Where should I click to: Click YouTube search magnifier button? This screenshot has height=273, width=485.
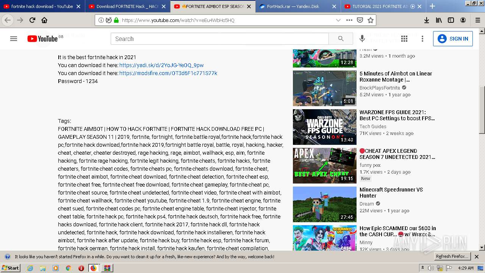pyautogui.click(x=341, y=39)
